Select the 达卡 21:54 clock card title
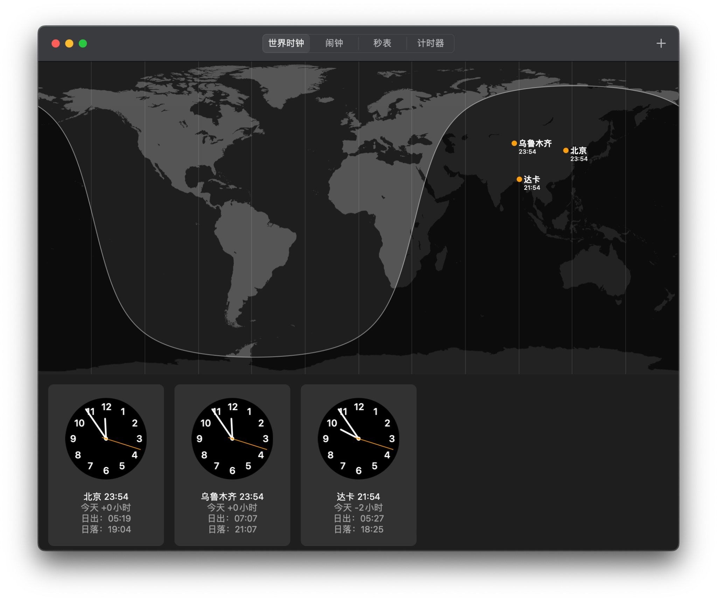 (358, 496)
